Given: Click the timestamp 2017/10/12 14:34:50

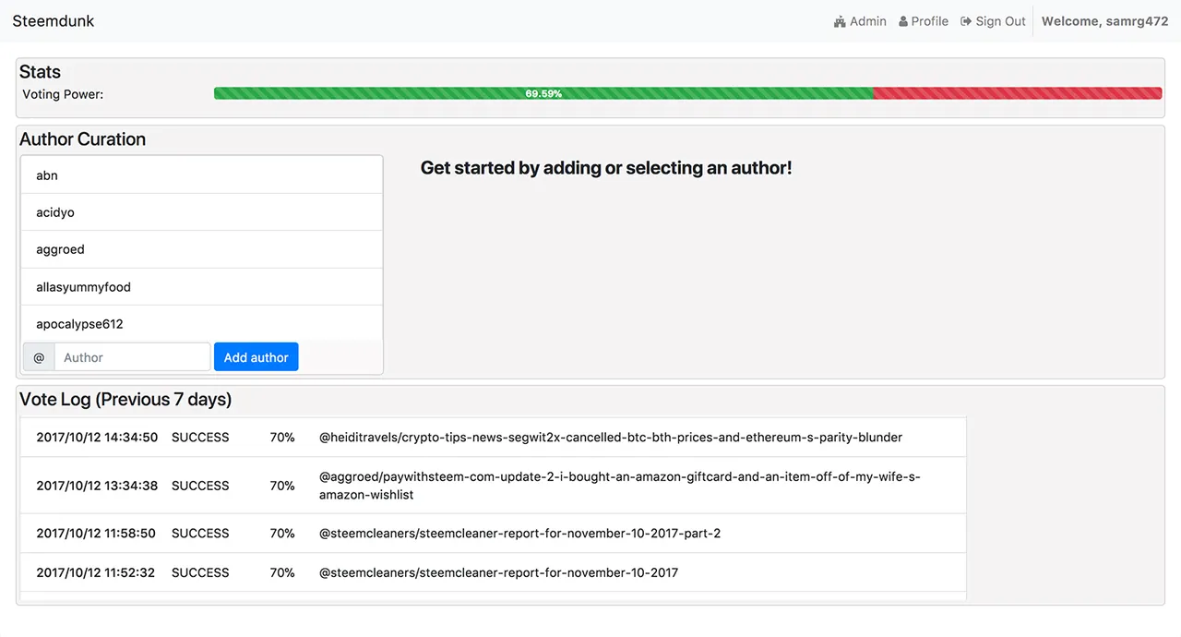Looking at the screenshot, I should click(97, 438).
